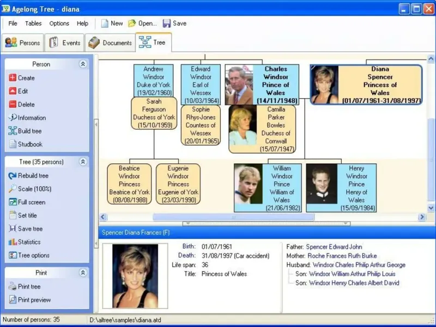Viewport: 436px width, 327px height.
Task: Select Sophie Rhys-Jones Countess of Wessex node
Action: click(x=201, y=125)
